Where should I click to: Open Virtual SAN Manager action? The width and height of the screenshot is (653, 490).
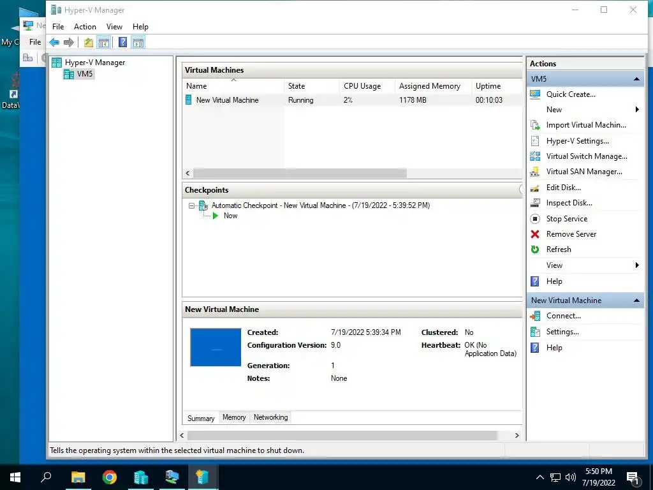[584, 172]
